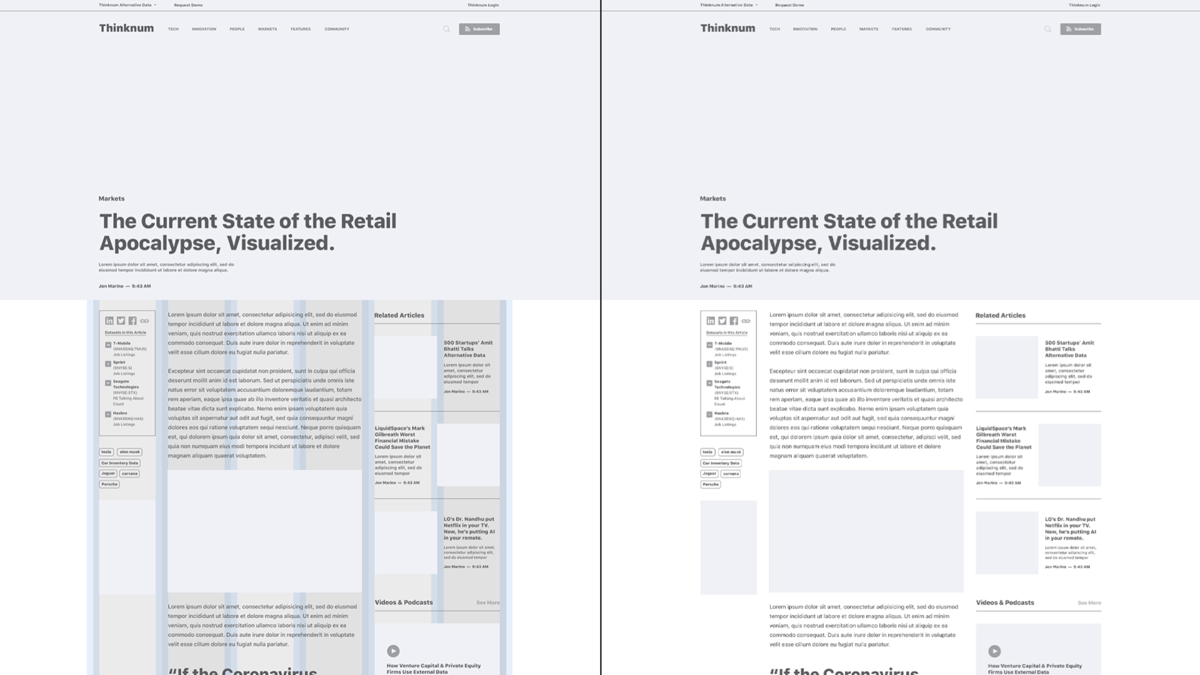The image size is (1200, 675).
Task: Select the elon musk tag in left mockup
Action: pyautogui.click(x=130, y=452)
